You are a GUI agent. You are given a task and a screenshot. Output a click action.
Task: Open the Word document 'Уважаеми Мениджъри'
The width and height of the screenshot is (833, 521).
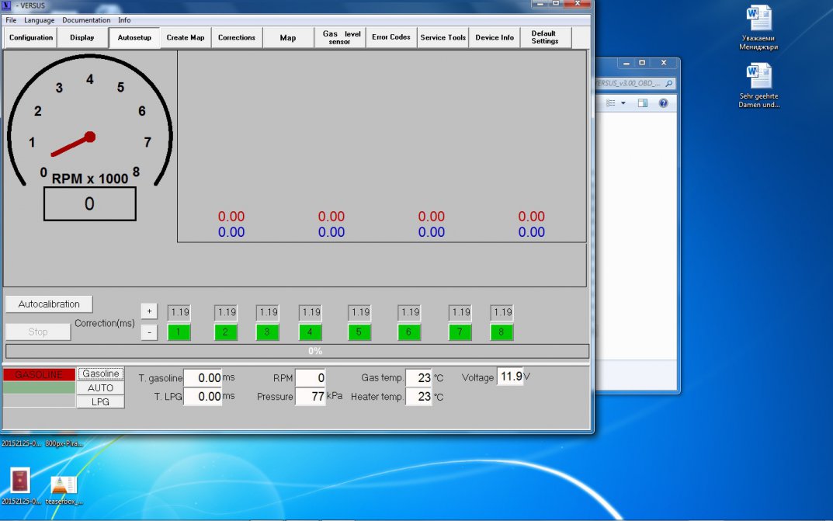[x=758, y=20]
